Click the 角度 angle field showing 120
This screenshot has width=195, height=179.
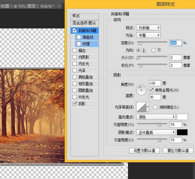click(x=155, y=83)
